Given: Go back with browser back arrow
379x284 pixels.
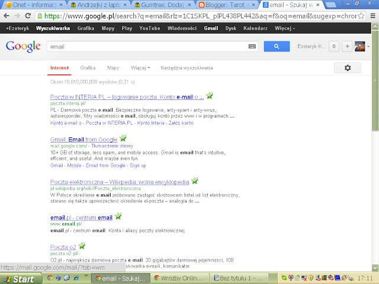Looking at the screenshot, I should 7,16.
